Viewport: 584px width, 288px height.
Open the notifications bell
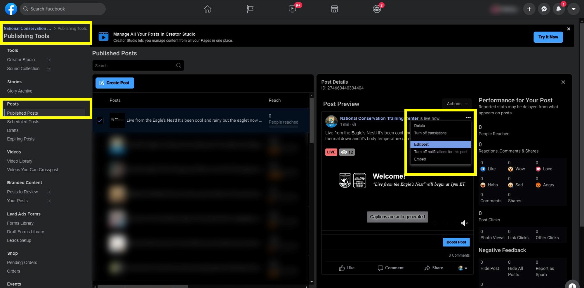coord(559,9)
